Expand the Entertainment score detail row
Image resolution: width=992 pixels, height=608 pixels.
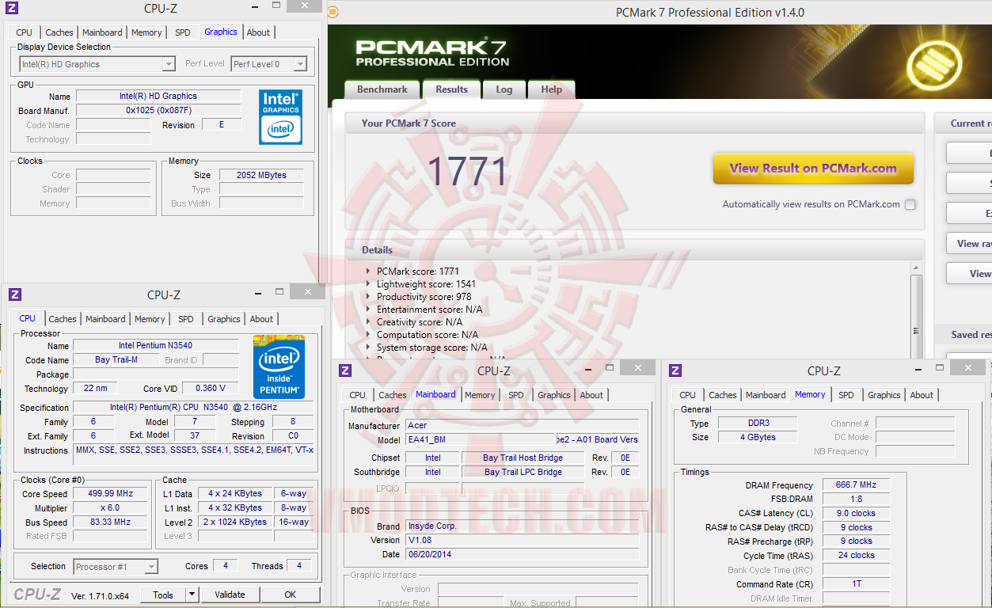(369, 310)
